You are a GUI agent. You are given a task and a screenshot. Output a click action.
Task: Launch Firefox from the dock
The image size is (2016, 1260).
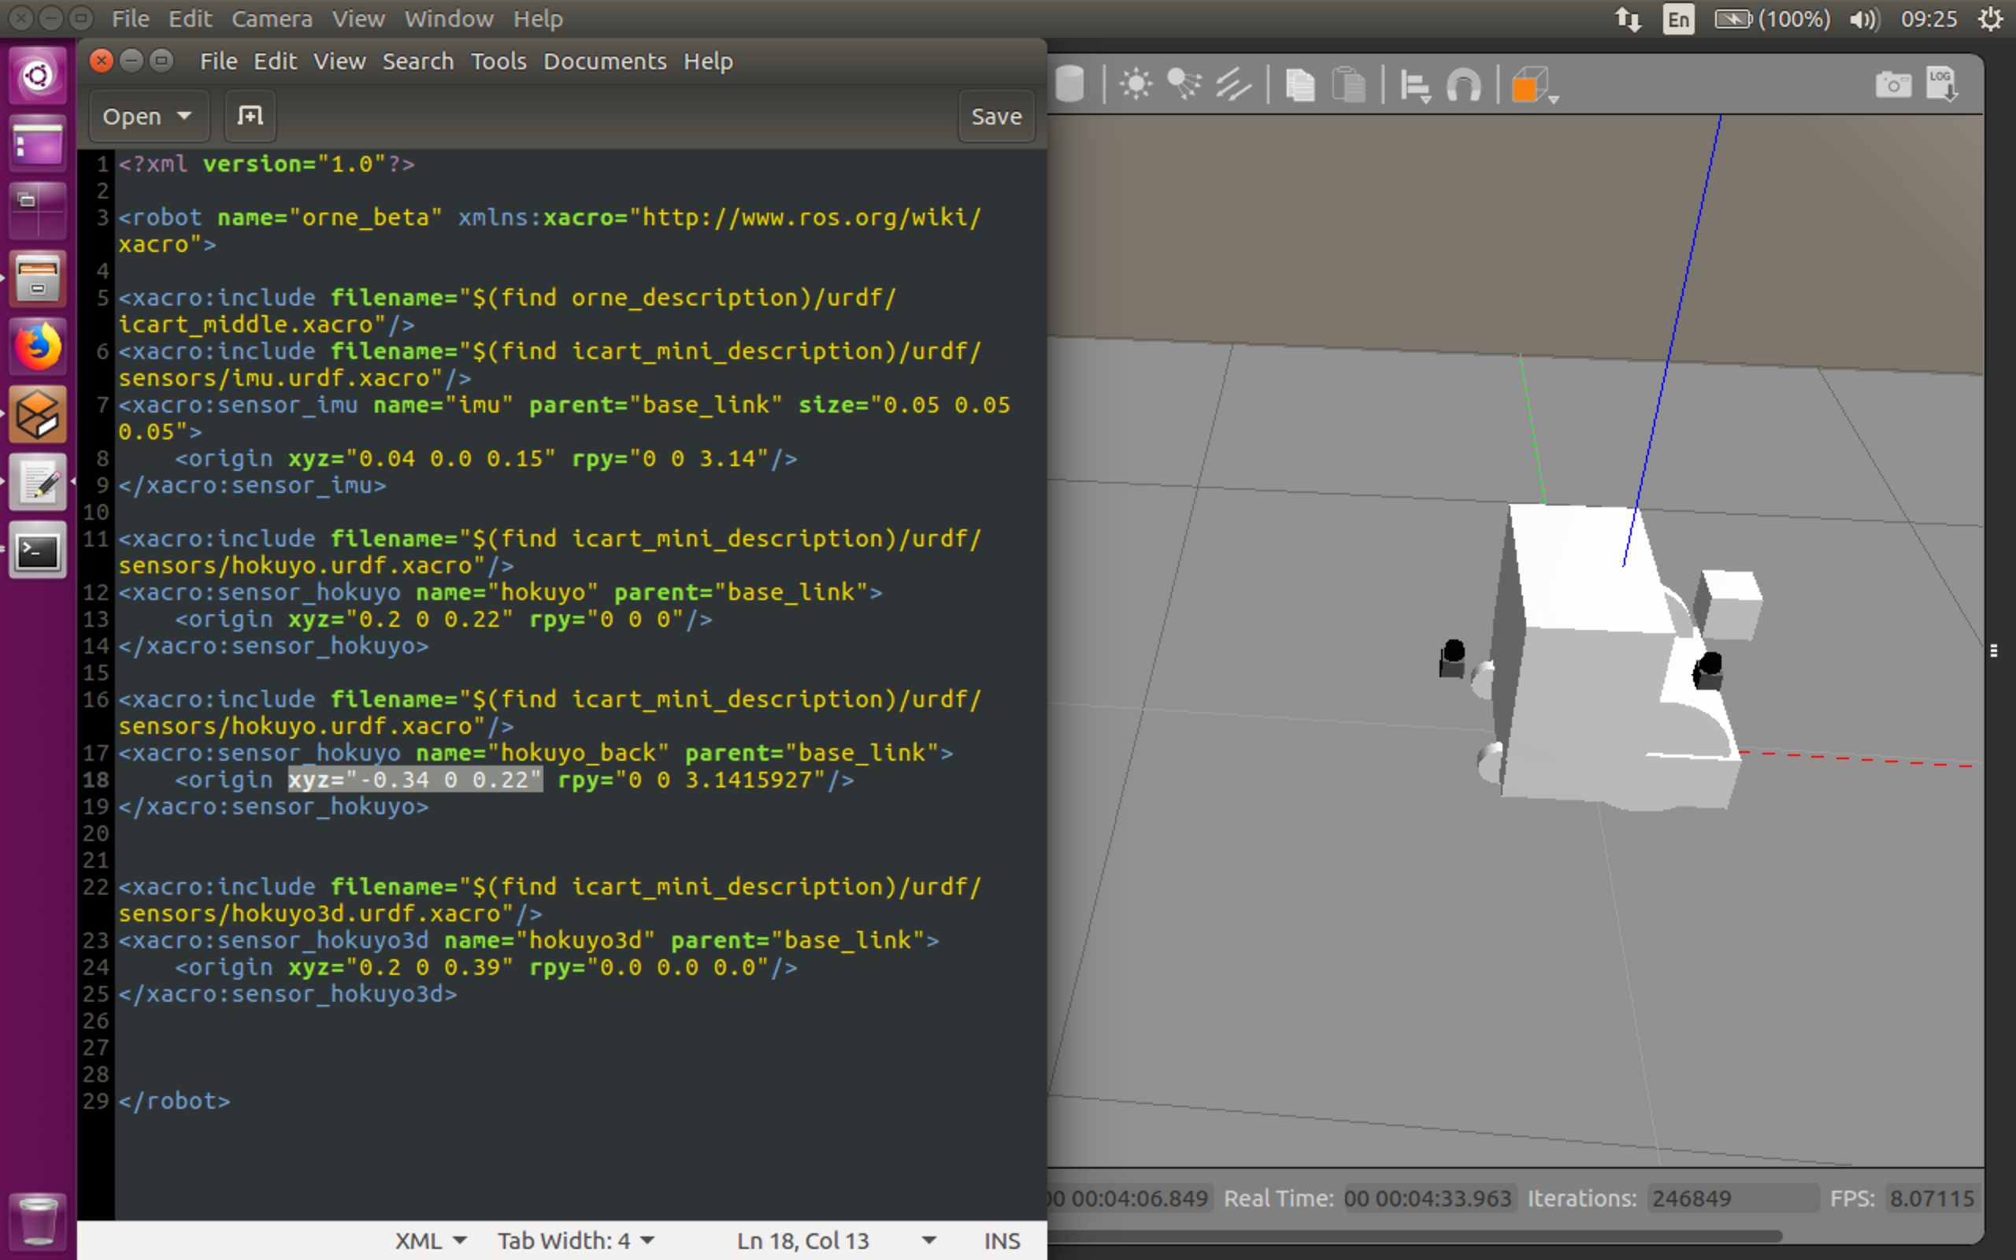[37, 345]
